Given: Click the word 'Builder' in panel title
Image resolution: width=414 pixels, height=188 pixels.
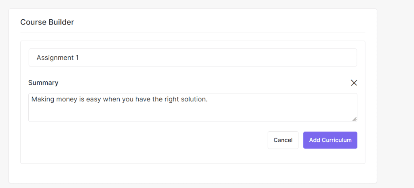Looking at the screenshot, I should click(61, 22).
